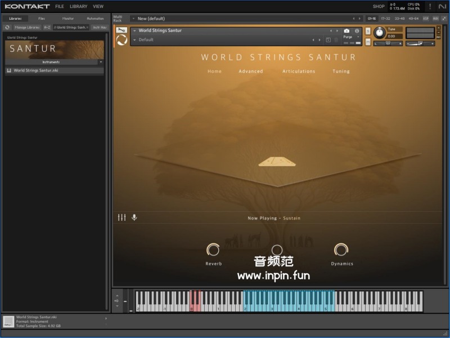Open the New (default) multi rack dropdown
The image size is (450, 338).
[x=133, y=19]
